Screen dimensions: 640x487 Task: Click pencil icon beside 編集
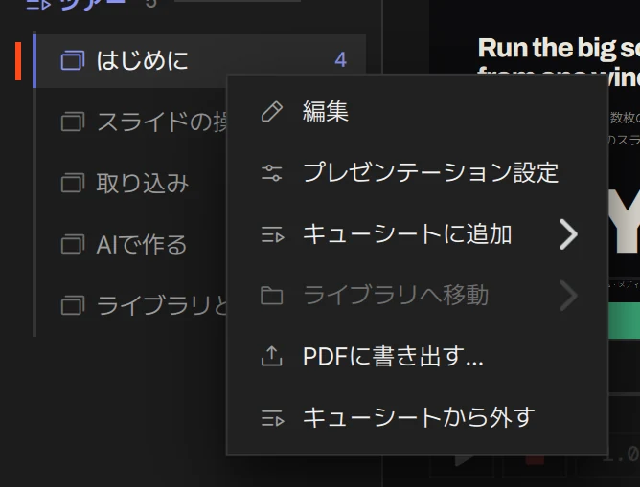click(272, 112)
